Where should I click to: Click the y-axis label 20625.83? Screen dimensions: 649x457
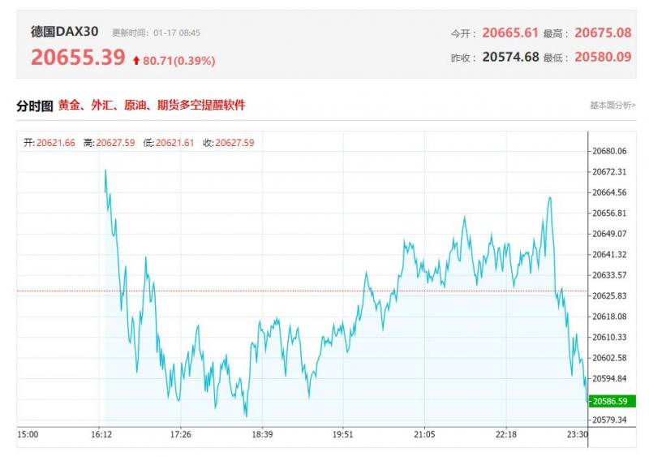click(x=609, y=295)
